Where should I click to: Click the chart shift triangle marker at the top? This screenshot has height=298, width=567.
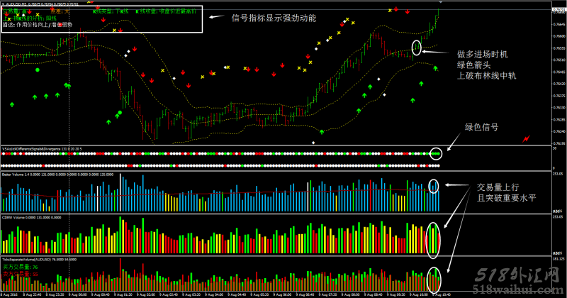pos(441,3)
